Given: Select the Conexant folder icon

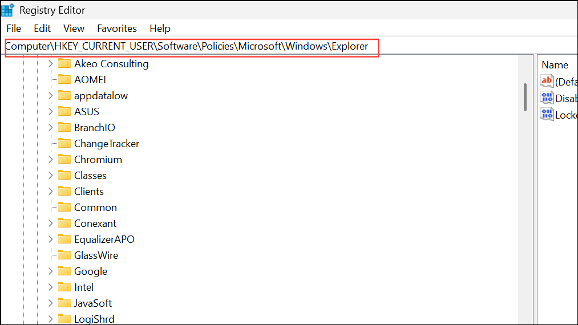Looking at the screenshot, I should pos(64,223).
